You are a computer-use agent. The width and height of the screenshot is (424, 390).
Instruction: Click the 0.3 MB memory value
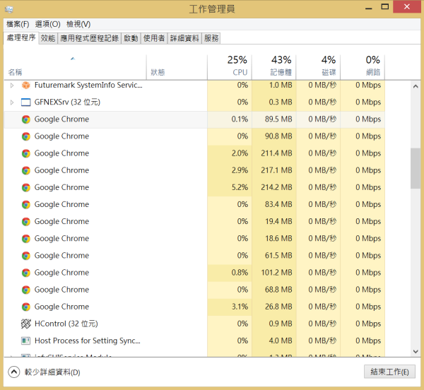[281, 102]
